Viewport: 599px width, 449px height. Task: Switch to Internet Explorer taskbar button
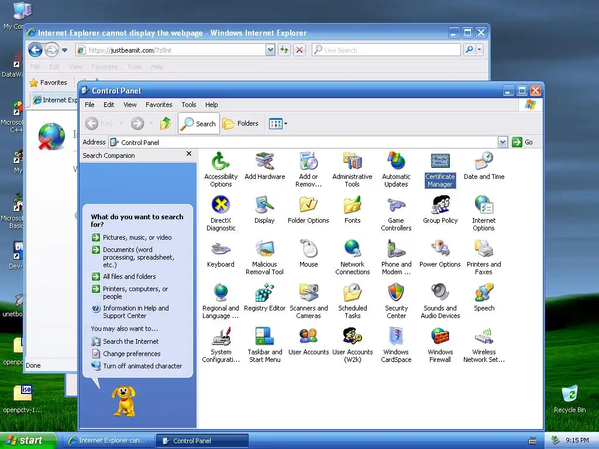point(108,440)
